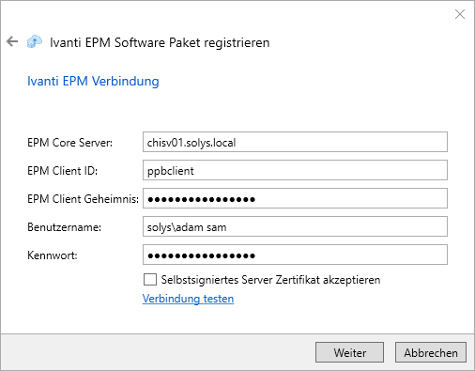Cancel via the Abbrechen button
Viewport: 475px width, 371px height.
[431, 352]
